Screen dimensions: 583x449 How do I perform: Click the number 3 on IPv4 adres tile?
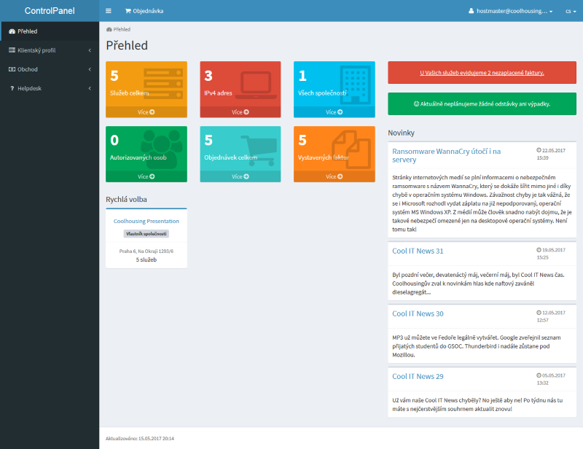pyautogui.click(x=208, y=76)
